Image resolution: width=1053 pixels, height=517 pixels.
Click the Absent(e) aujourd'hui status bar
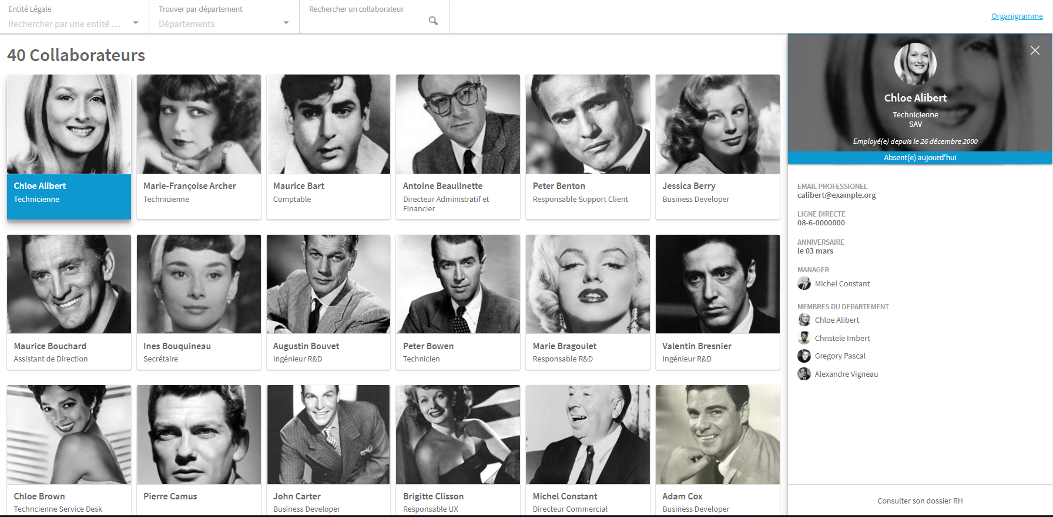point(920,158)
